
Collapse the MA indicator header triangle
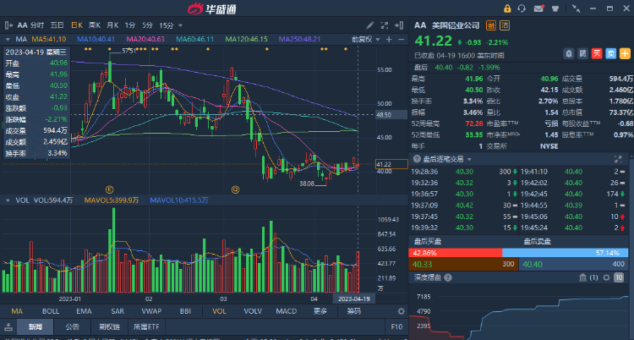[8, 39]
